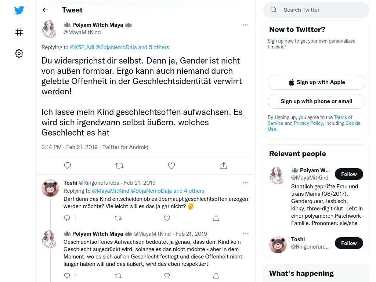Retweet Toshi's reply
Image resolution: width=376 pixels, height=282 pixels.
click(118, 218)
